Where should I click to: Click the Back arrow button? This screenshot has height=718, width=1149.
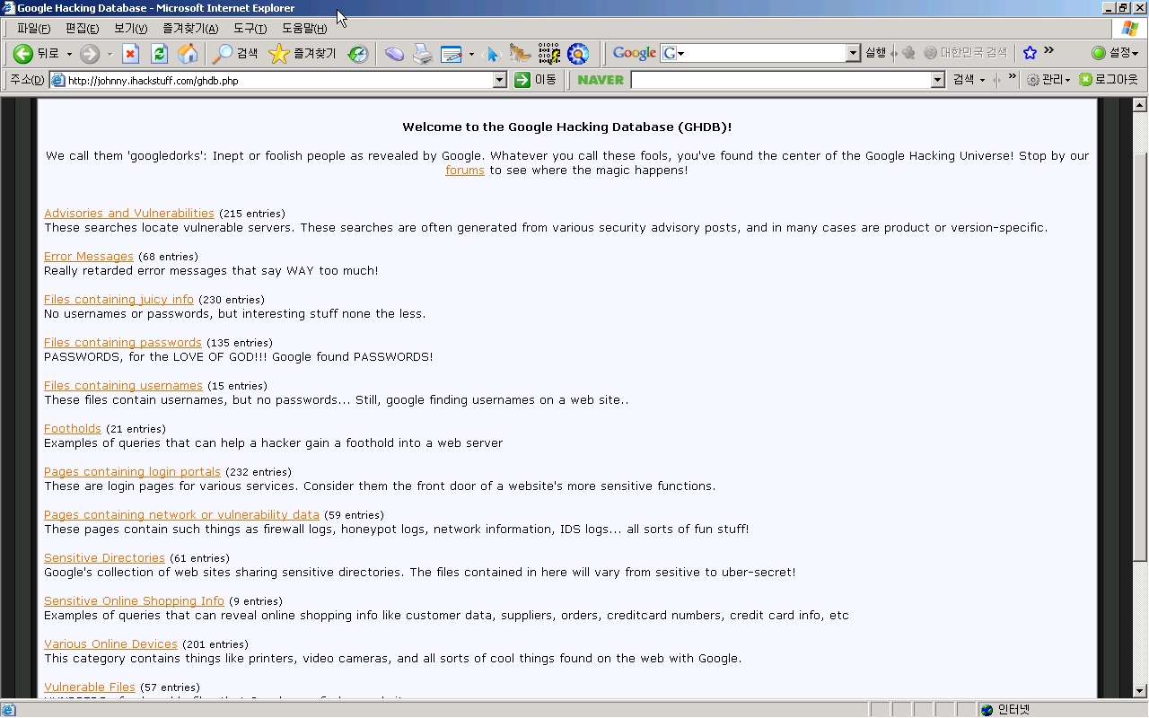click(x=23, y=54)
